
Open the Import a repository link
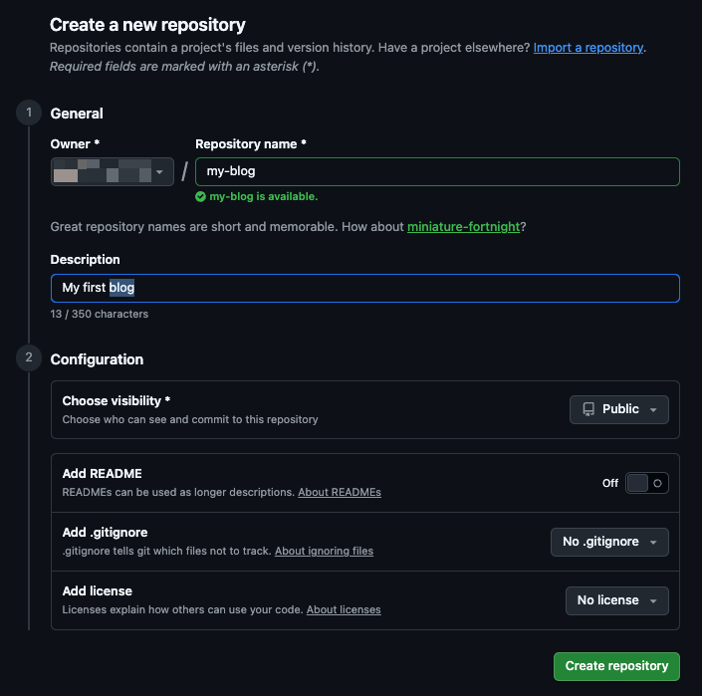point(587,47)
